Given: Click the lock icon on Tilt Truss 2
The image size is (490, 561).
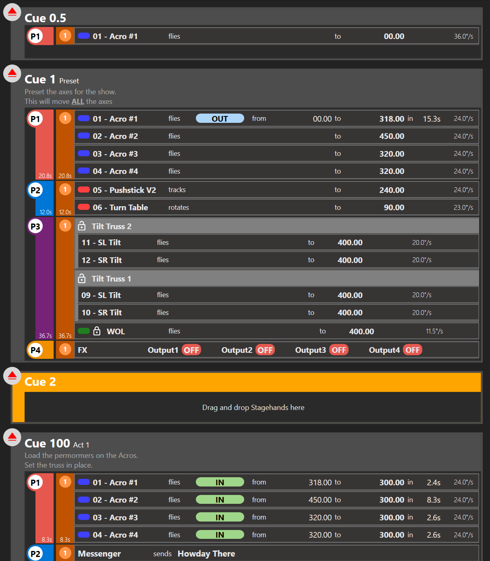Looking at the screenshot, I should (x=82, y=226).
